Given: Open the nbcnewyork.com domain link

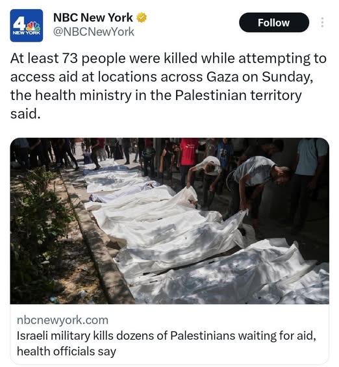Looking at the screenshot, I should click(62, 320).
